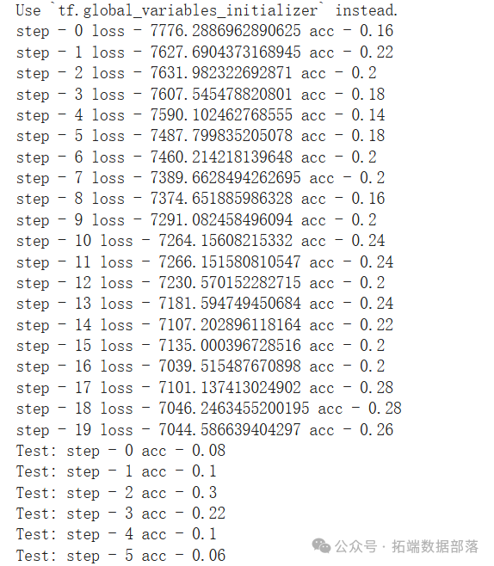This screenshot has width=494, height=566.
Task: Click the step 1 loss value 7627.6904373168945
Action: tap(225, 52)
